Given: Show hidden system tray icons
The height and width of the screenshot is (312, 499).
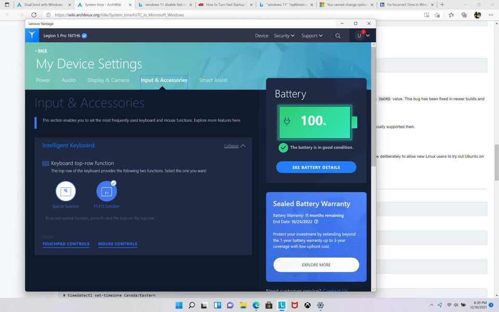Looking at the screenshot, I should click(x=431, y=305).
